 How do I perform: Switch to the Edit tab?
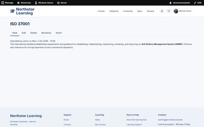(x=24, y=33)
